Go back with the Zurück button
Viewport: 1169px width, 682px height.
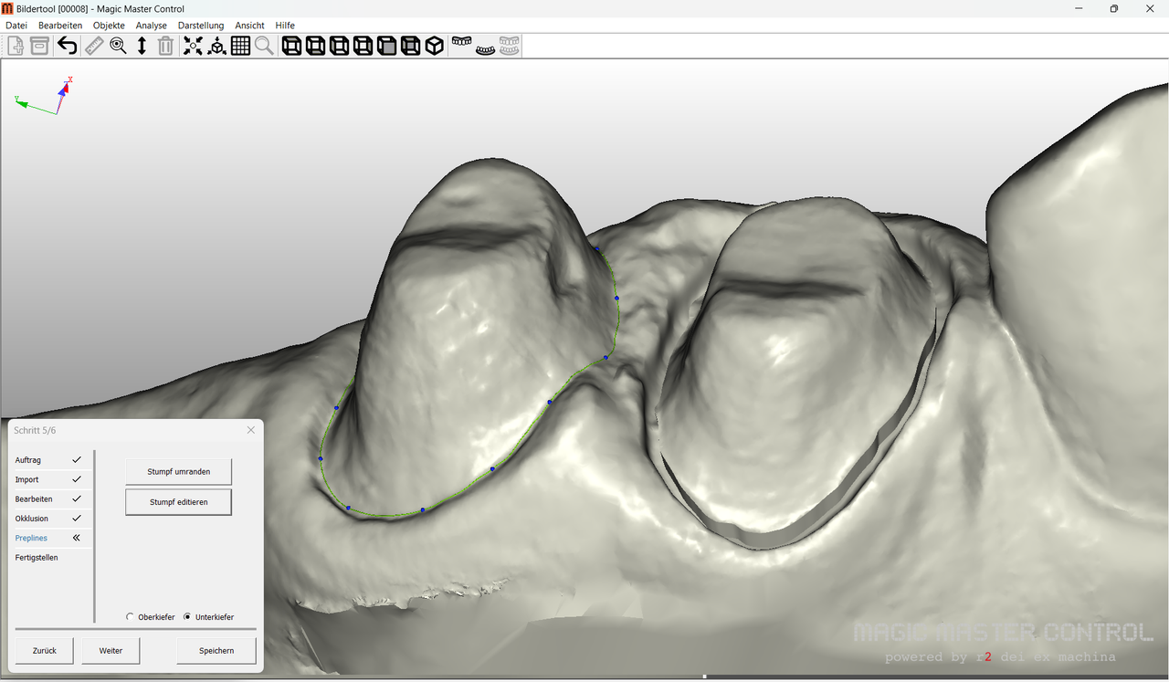pos(45,651)
